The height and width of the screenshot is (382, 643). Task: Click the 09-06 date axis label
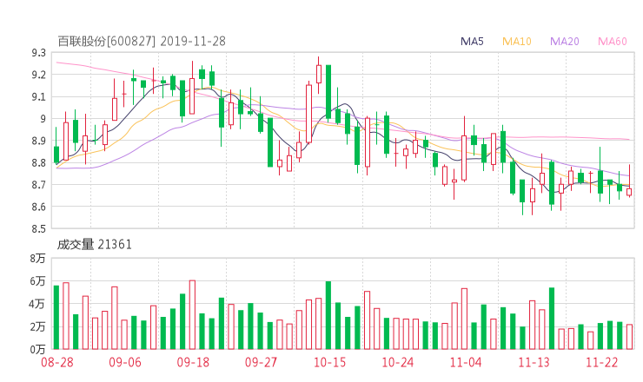125,362
